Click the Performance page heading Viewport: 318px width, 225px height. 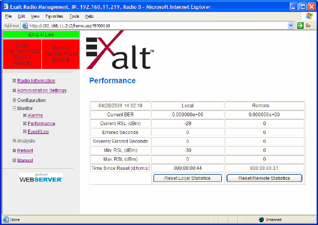(113, 81)
